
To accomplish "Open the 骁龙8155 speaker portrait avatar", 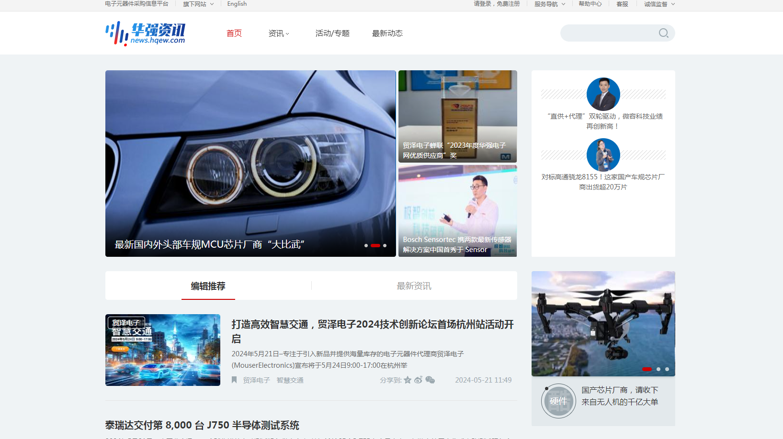I will 603,155.
